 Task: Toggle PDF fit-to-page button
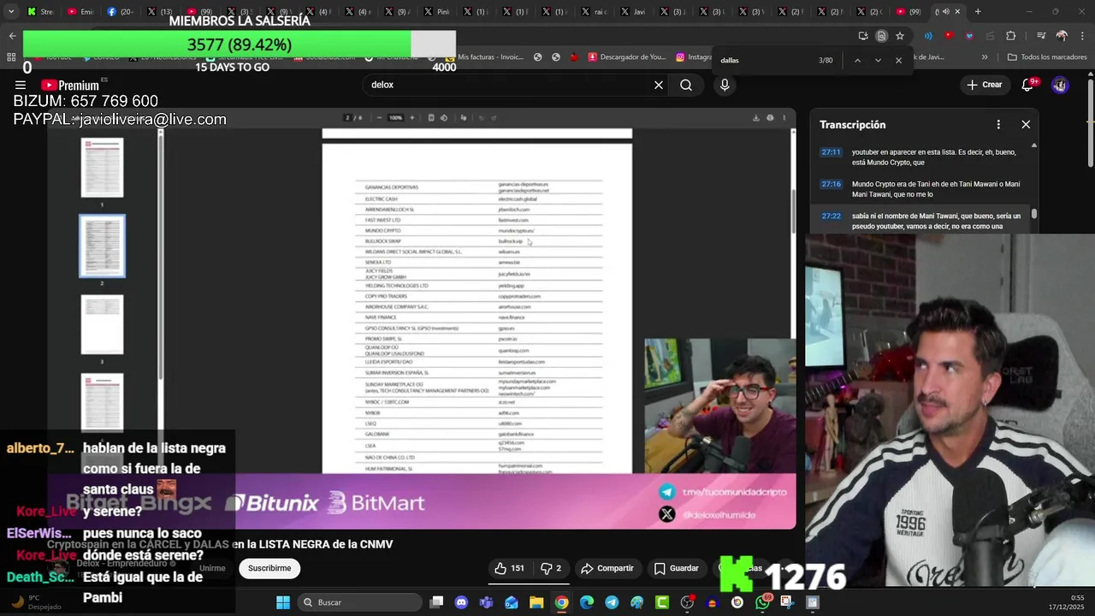click(x=430, y=118)
